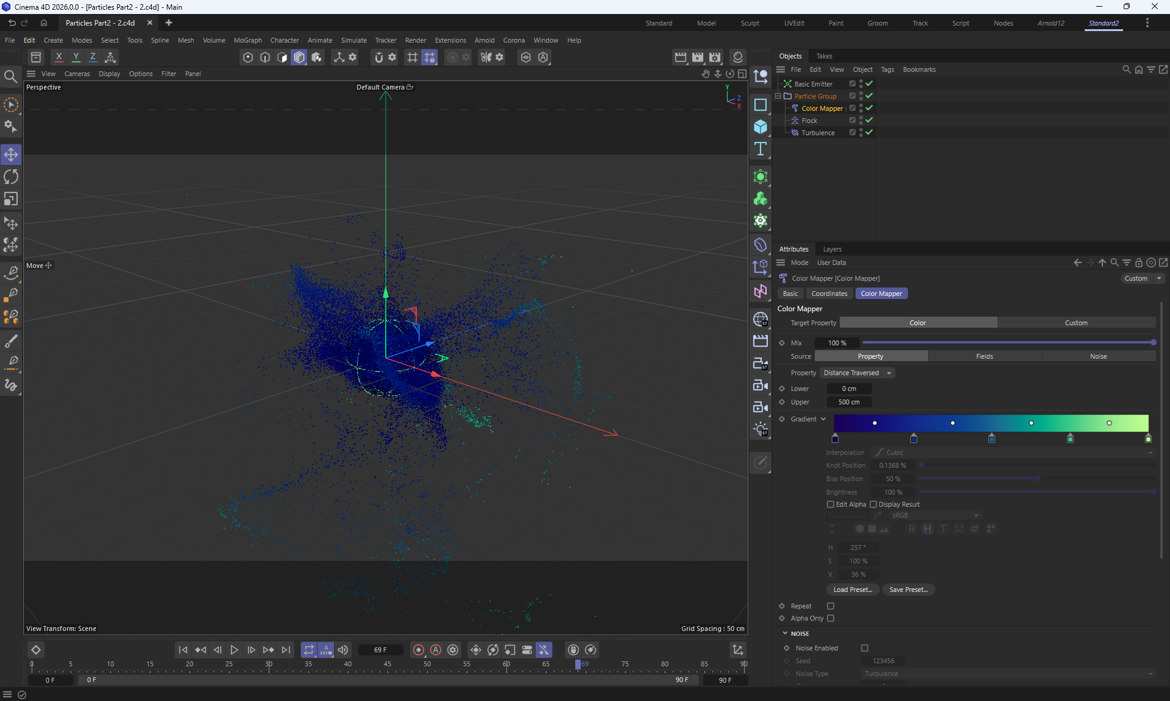Collapse the Particle Group hierarchy

tap(778, 96)
